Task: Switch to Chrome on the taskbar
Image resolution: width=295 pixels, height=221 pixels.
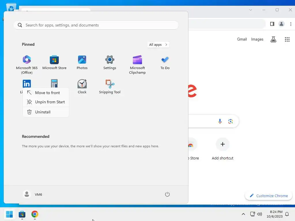Action: coord(35,214)
